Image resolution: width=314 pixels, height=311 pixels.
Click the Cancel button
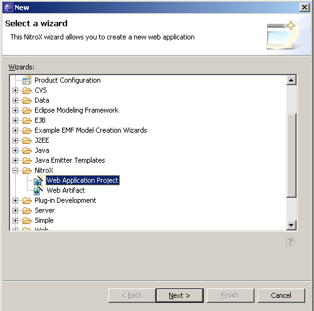point(281,295)
